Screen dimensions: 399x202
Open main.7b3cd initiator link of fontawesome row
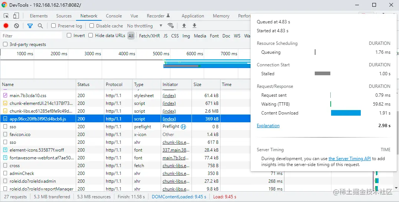(x=176, y=158)
